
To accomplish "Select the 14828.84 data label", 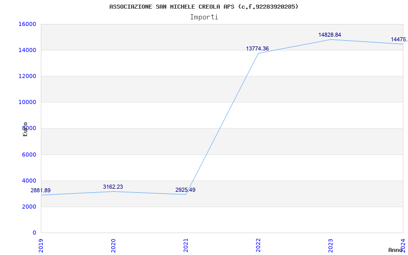I will [x=329, y=35].
